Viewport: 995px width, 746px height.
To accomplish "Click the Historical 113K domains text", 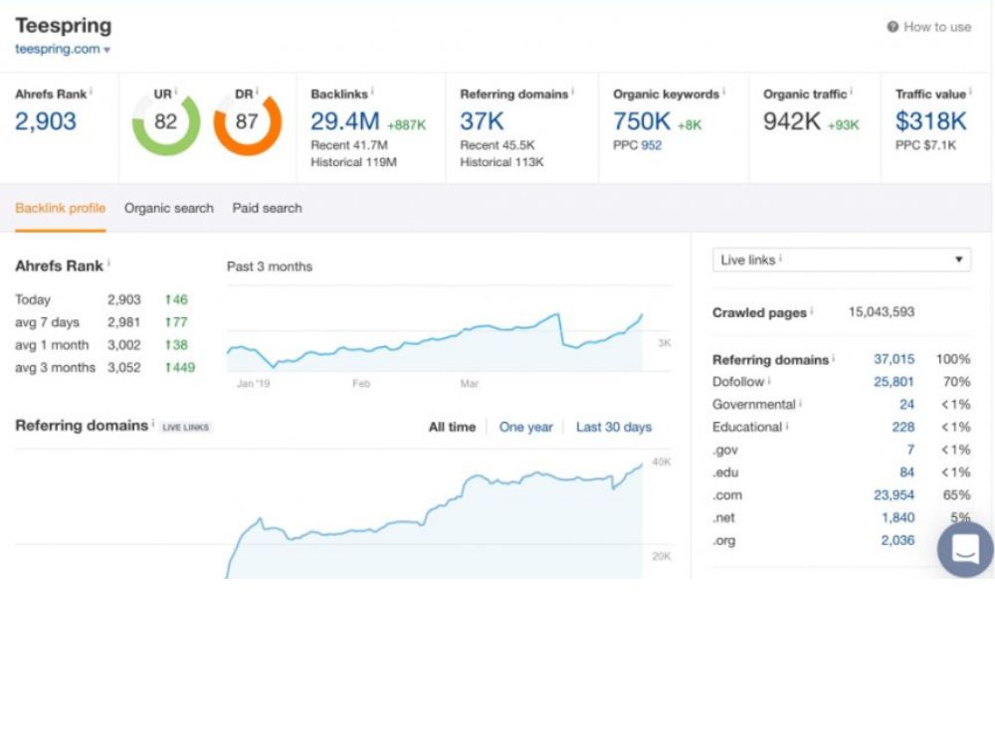I will click(501, 162).
